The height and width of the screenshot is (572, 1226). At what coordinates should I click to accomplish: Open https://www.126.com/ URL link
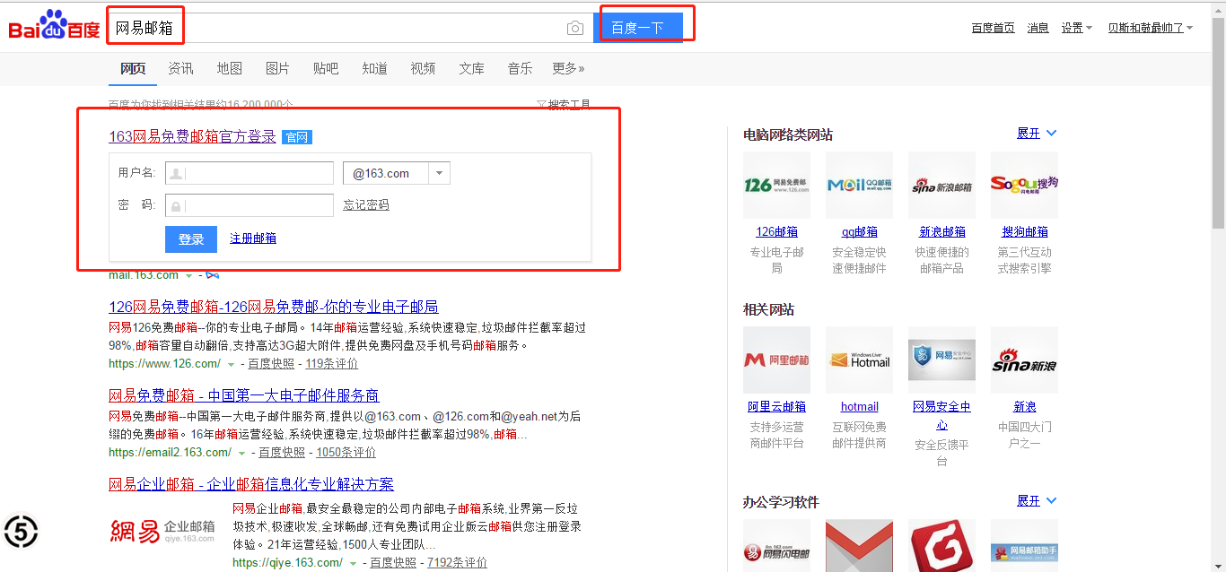(x=164, y=363)
